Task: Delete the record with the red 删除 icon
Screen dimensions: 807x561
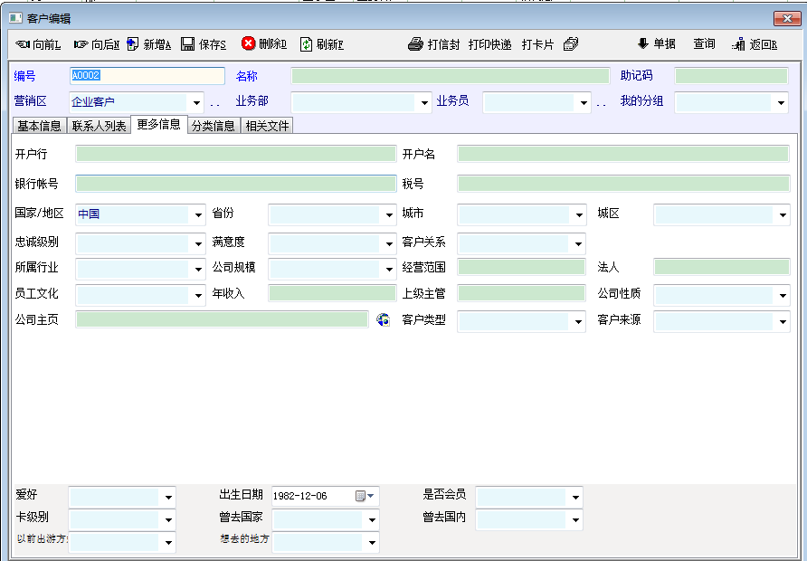Action: [248, 43]
